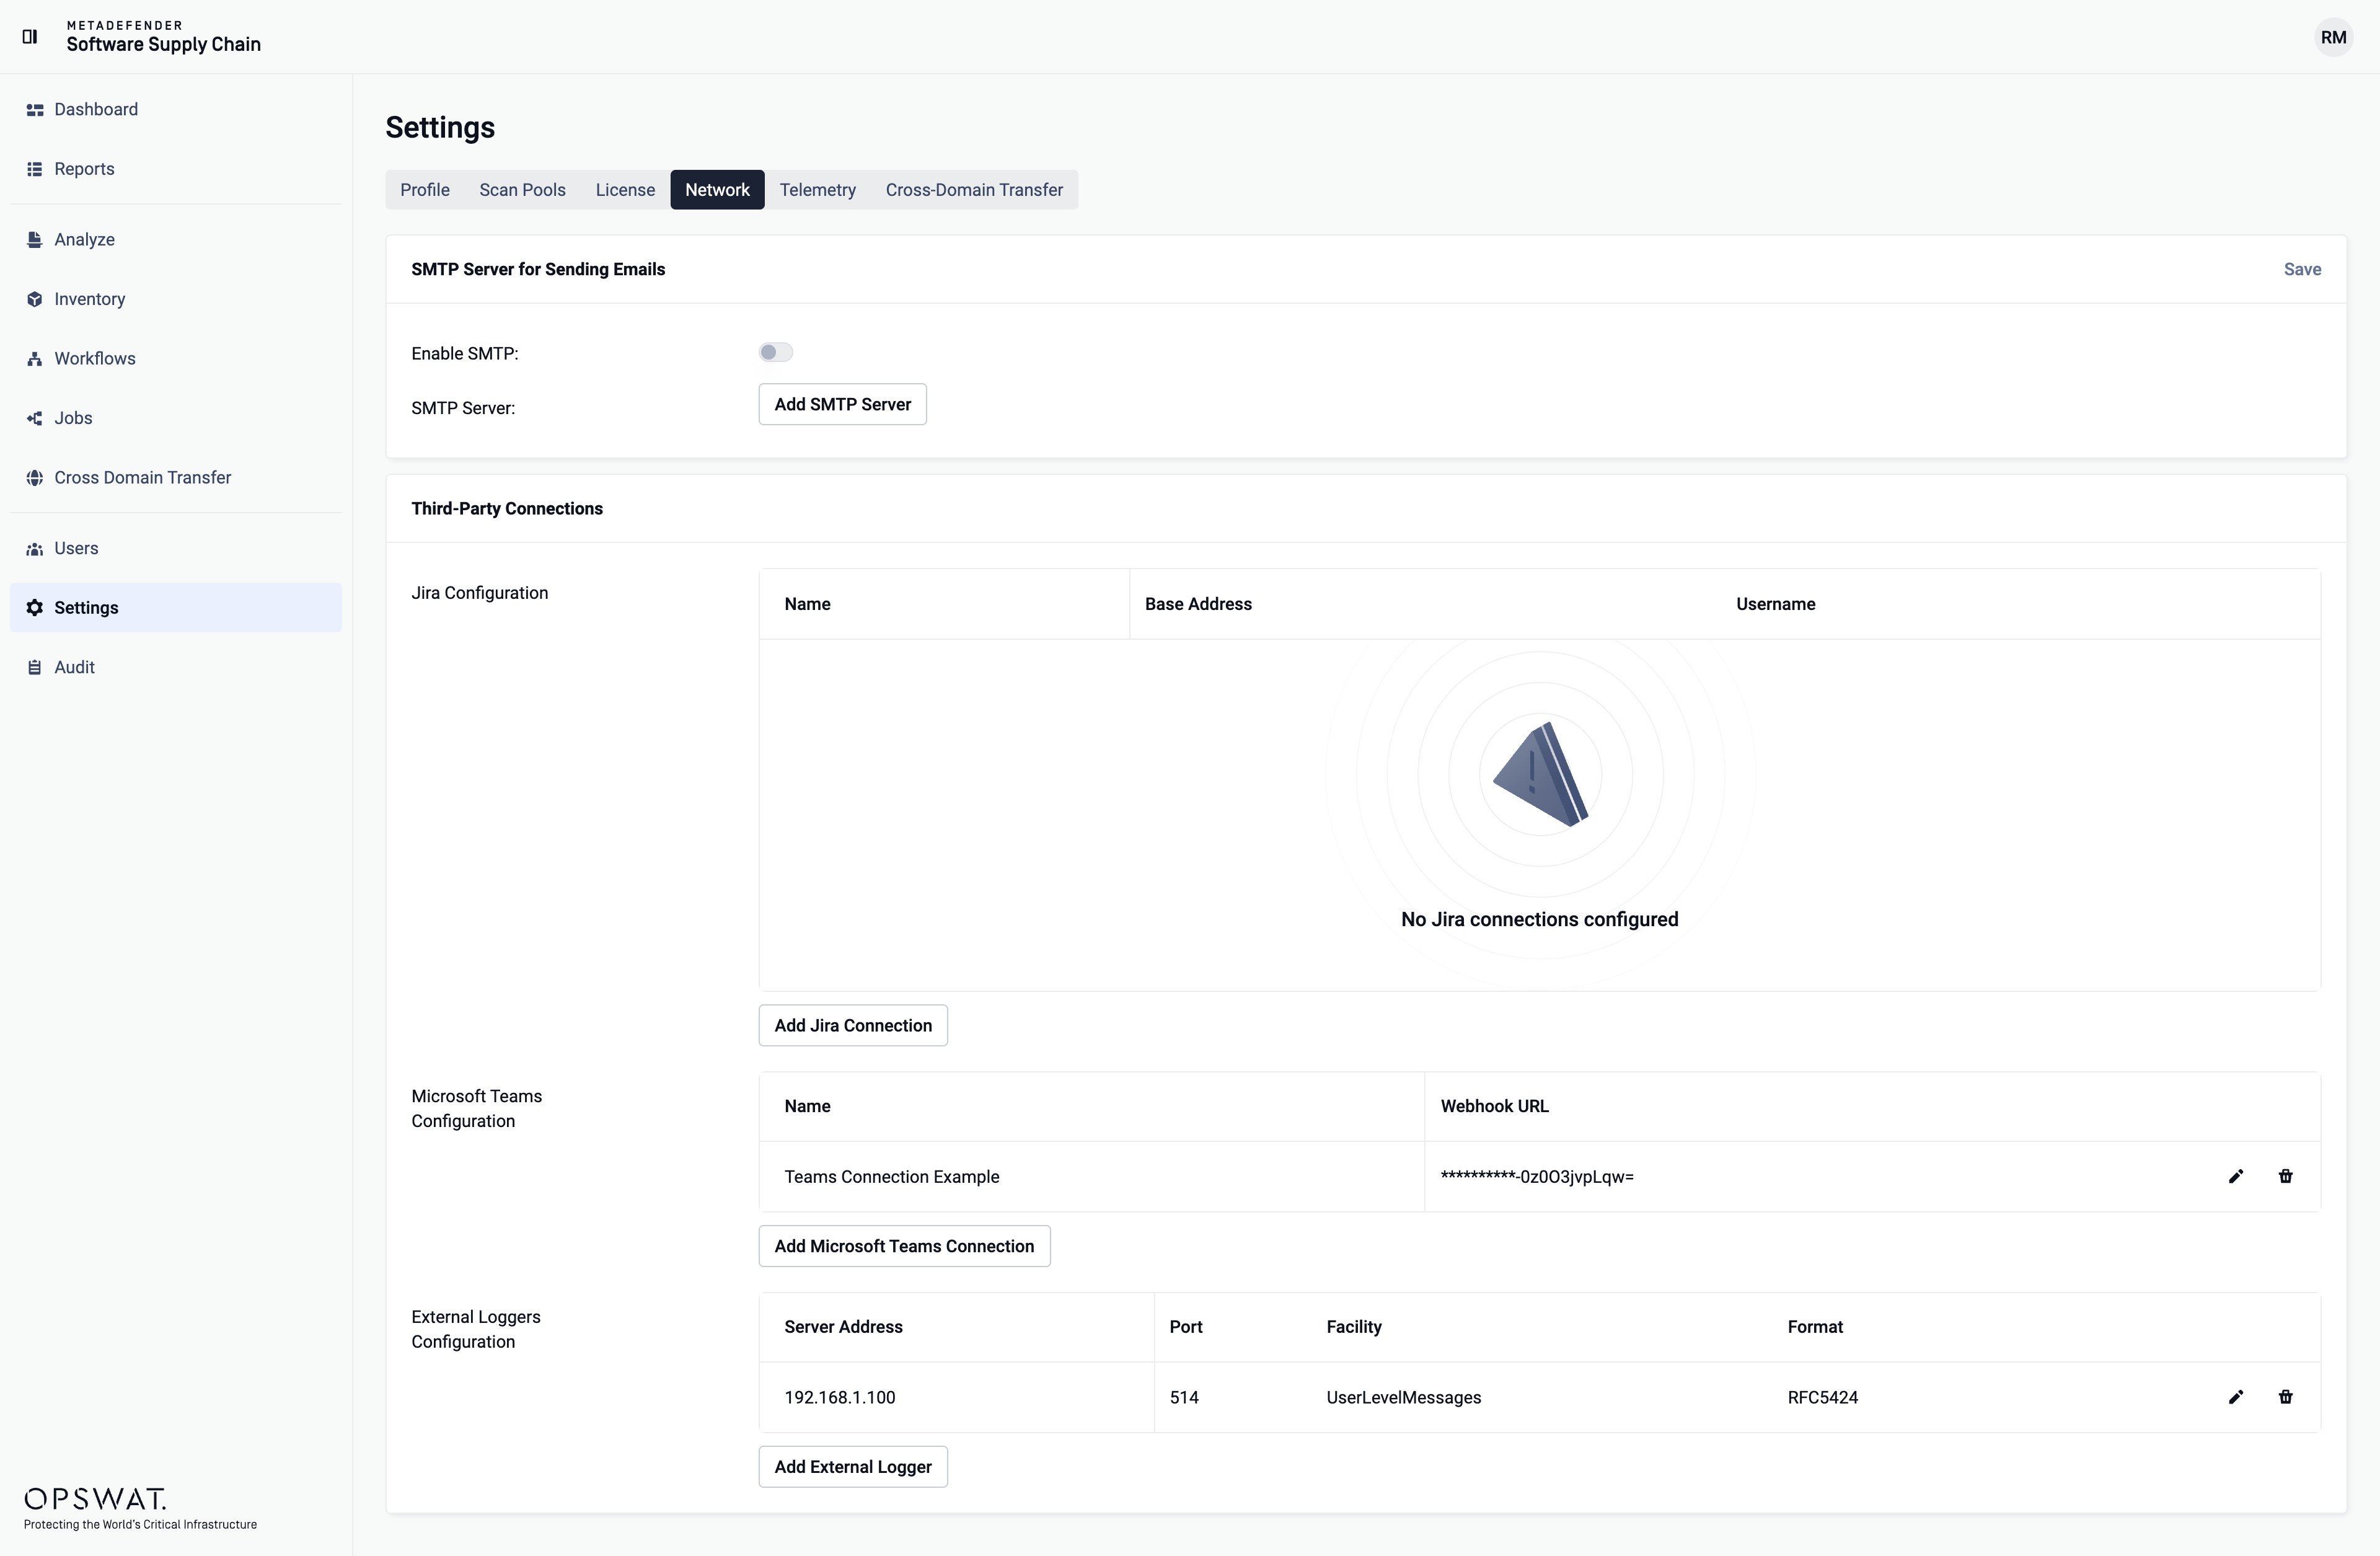
Task: Click the Cross Domain Transfer globe icon
Action: coord(35,478)
